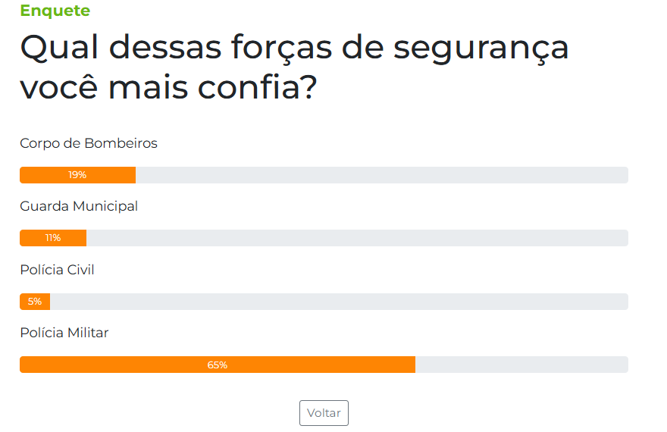
Task: Click the Enquete heading label
Action: pyautogui.click(x=55, y=10)
